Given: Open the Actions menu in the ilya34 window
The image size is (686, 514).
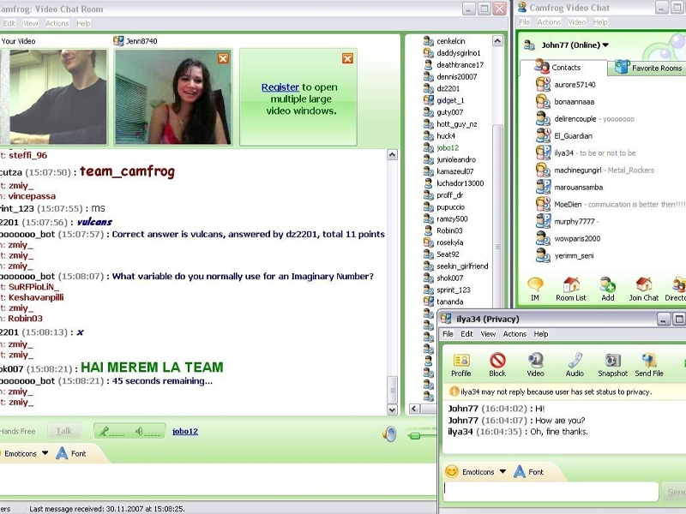Looking at the screenshot, I should tap(514, 334).
